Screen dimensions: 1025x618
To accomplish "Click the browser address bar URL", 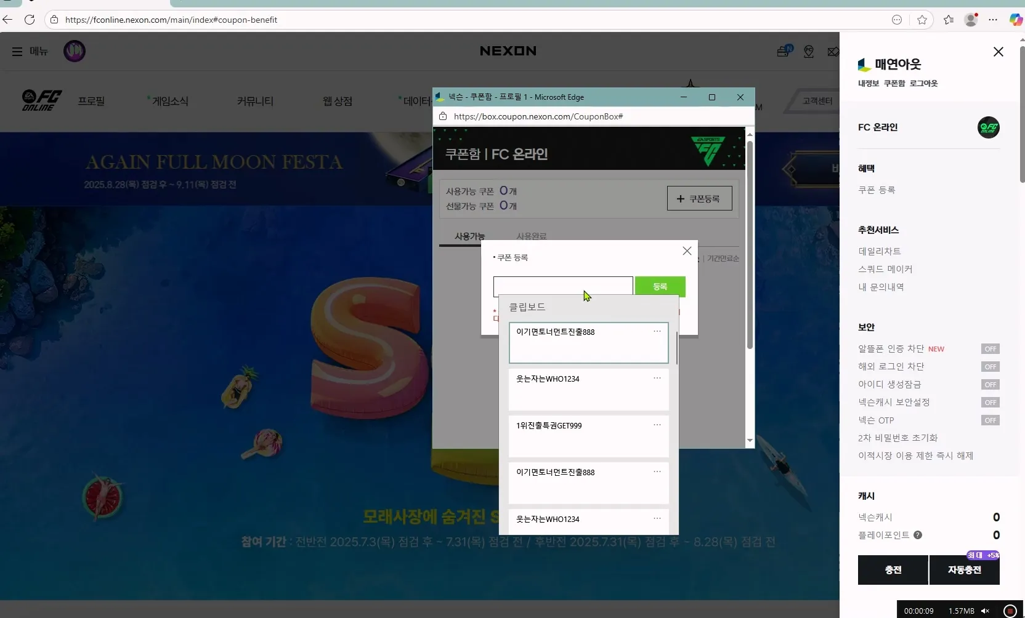I will (x=171, y=20).
